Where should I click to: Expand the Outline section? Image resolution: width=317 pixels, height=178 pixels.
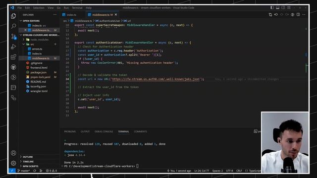pos(39,157)
